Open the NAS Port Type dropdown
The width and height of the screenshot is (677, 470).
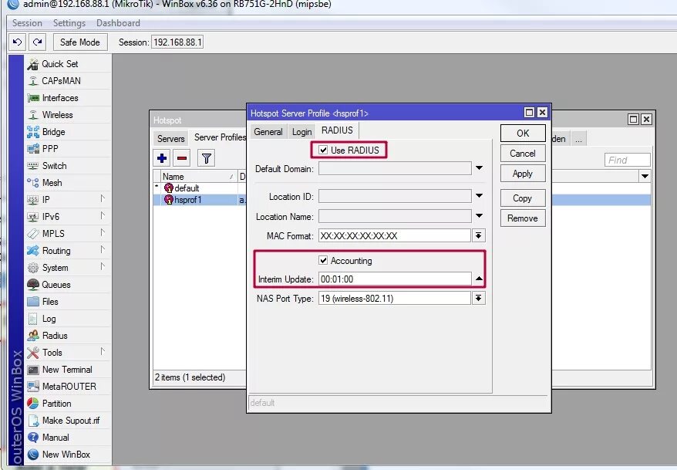478,298
